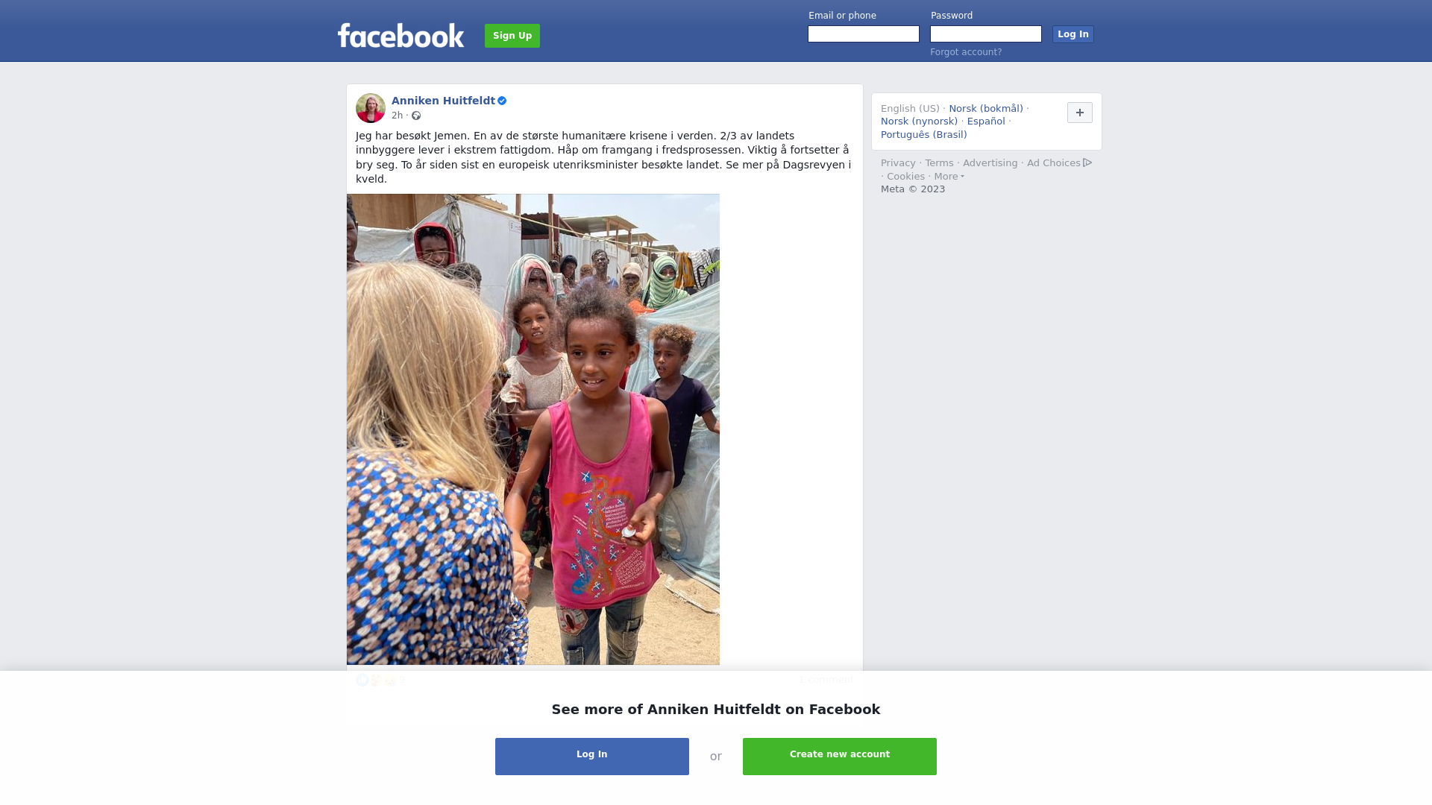Click the Log In button in header
The image size is (1432, 805).
click(1073, 34)
